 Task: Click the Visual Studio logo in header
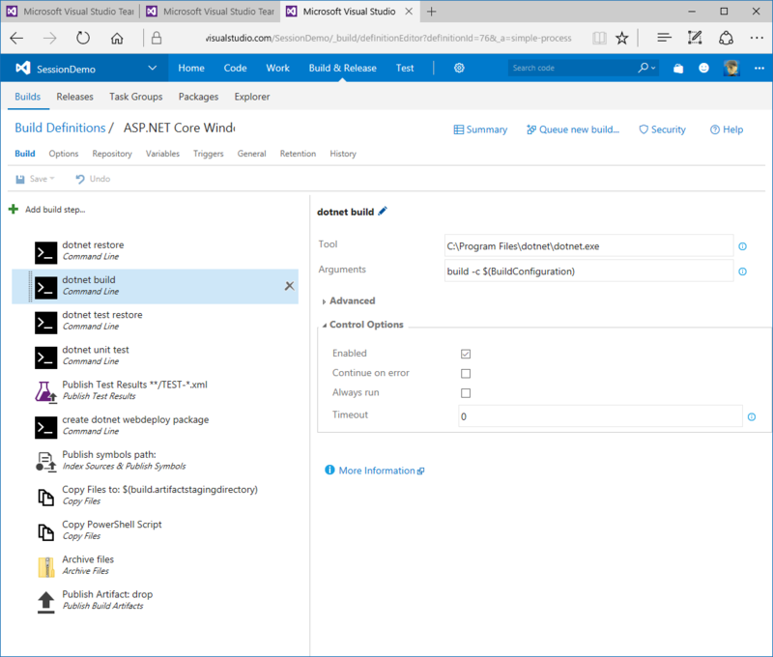pyautogui.click(x=22, y=68)
